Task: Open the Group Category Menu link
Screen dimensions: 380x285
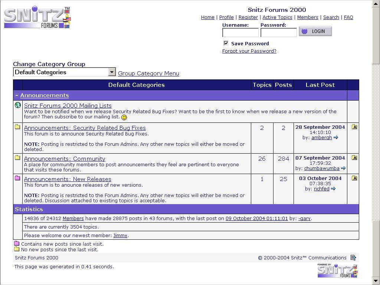Action: pos(148,73)
